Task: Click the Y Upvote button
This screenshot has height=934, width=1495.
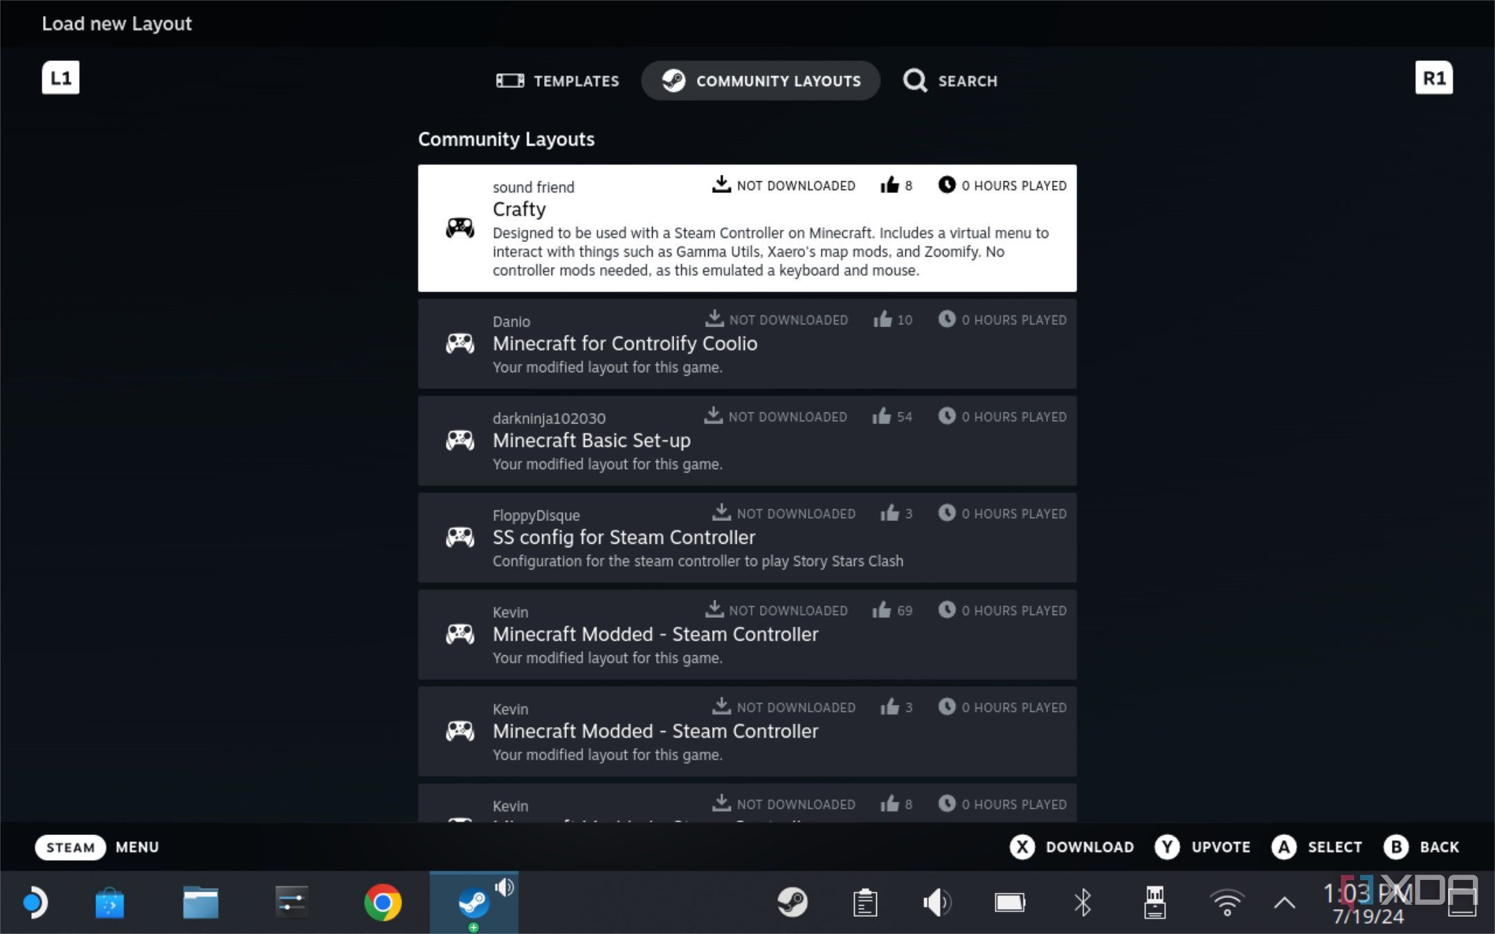Action: (1202, 847)
